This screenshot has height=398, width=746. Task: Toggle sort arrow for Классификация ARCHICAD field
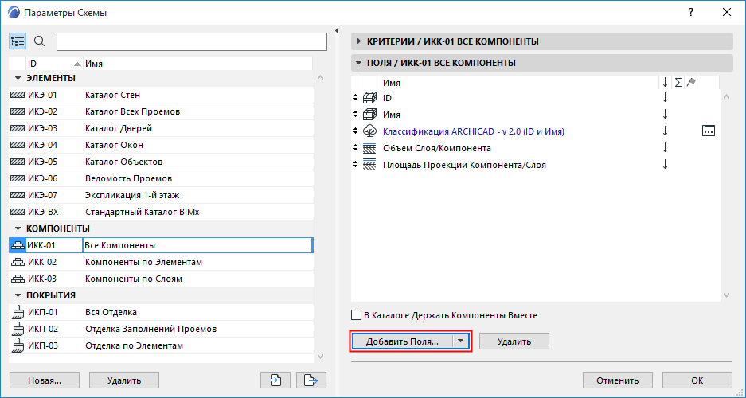click(665, 131)
